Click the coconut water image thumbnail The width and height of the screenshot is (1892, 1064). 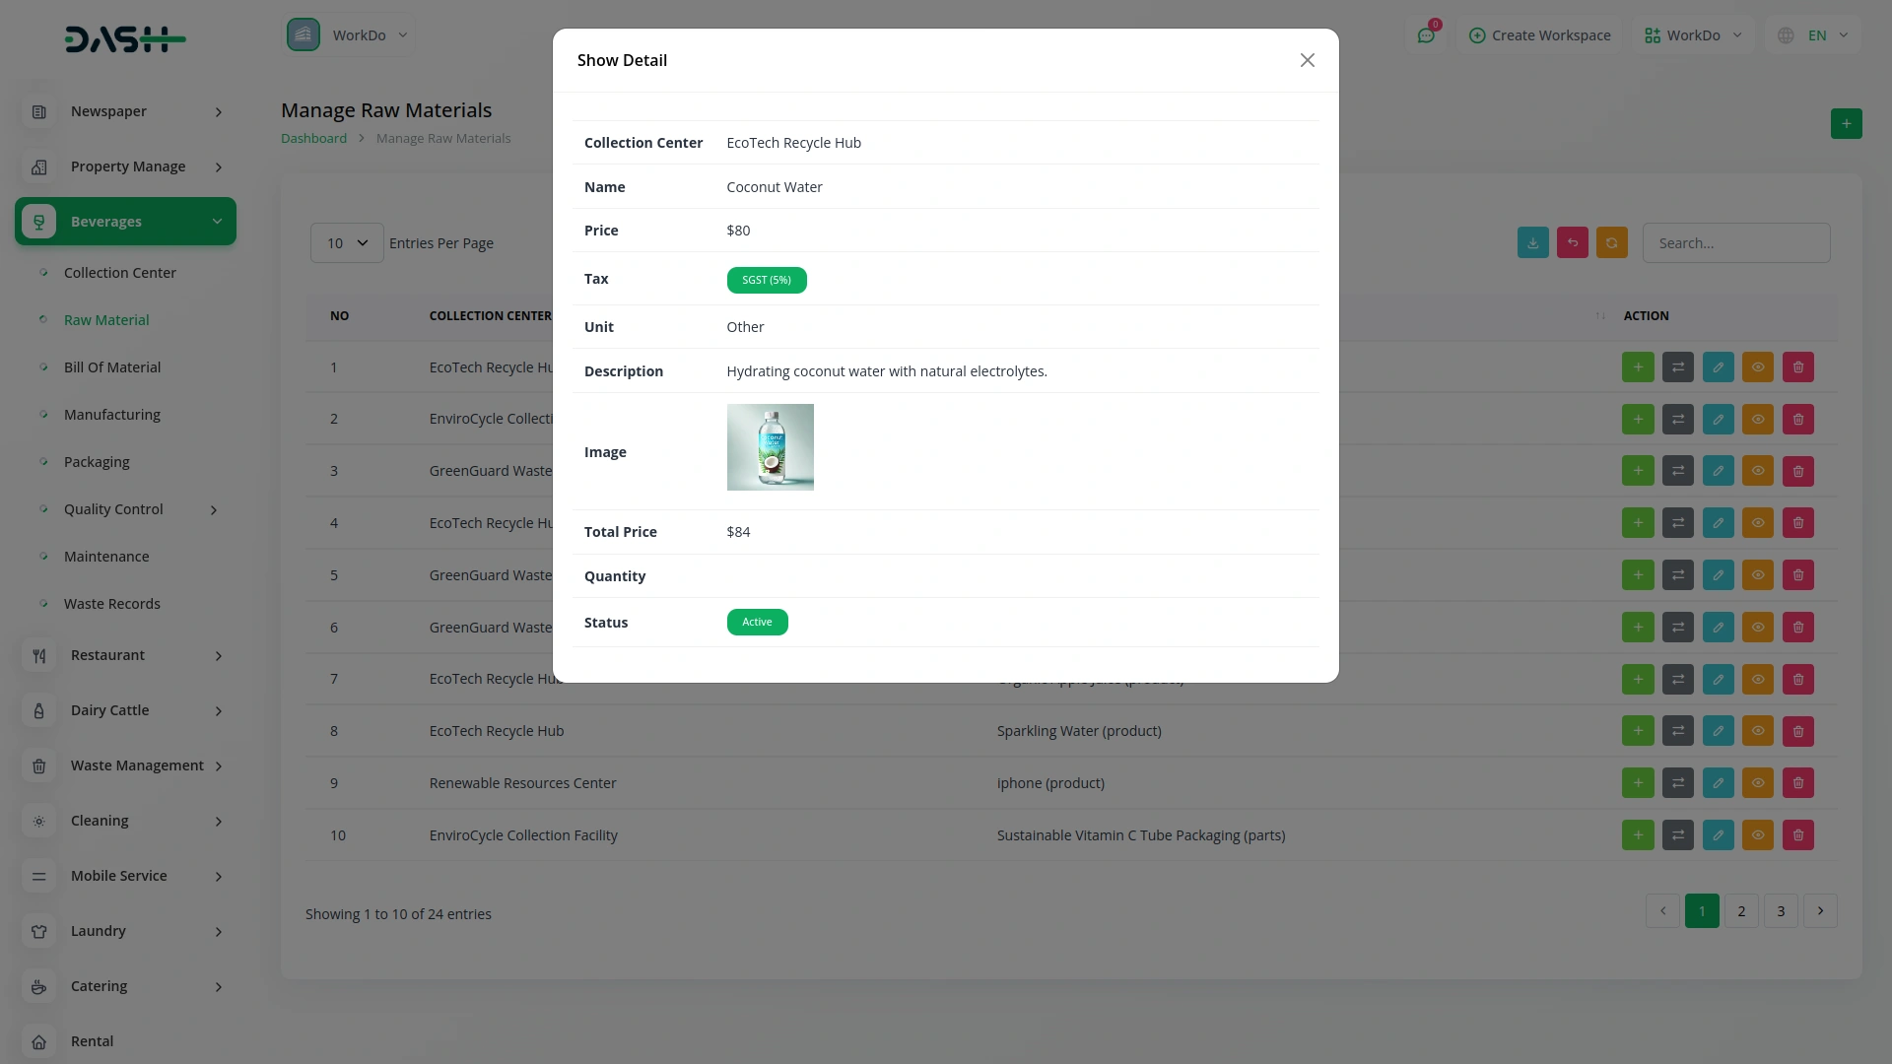770,447
